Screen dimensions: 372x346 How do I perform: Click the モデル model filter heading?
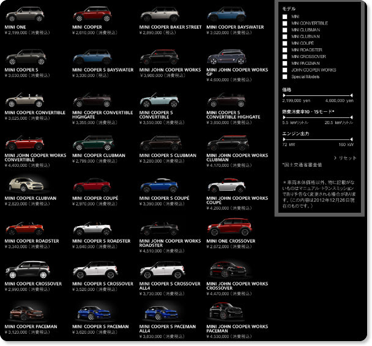[289, 9]
